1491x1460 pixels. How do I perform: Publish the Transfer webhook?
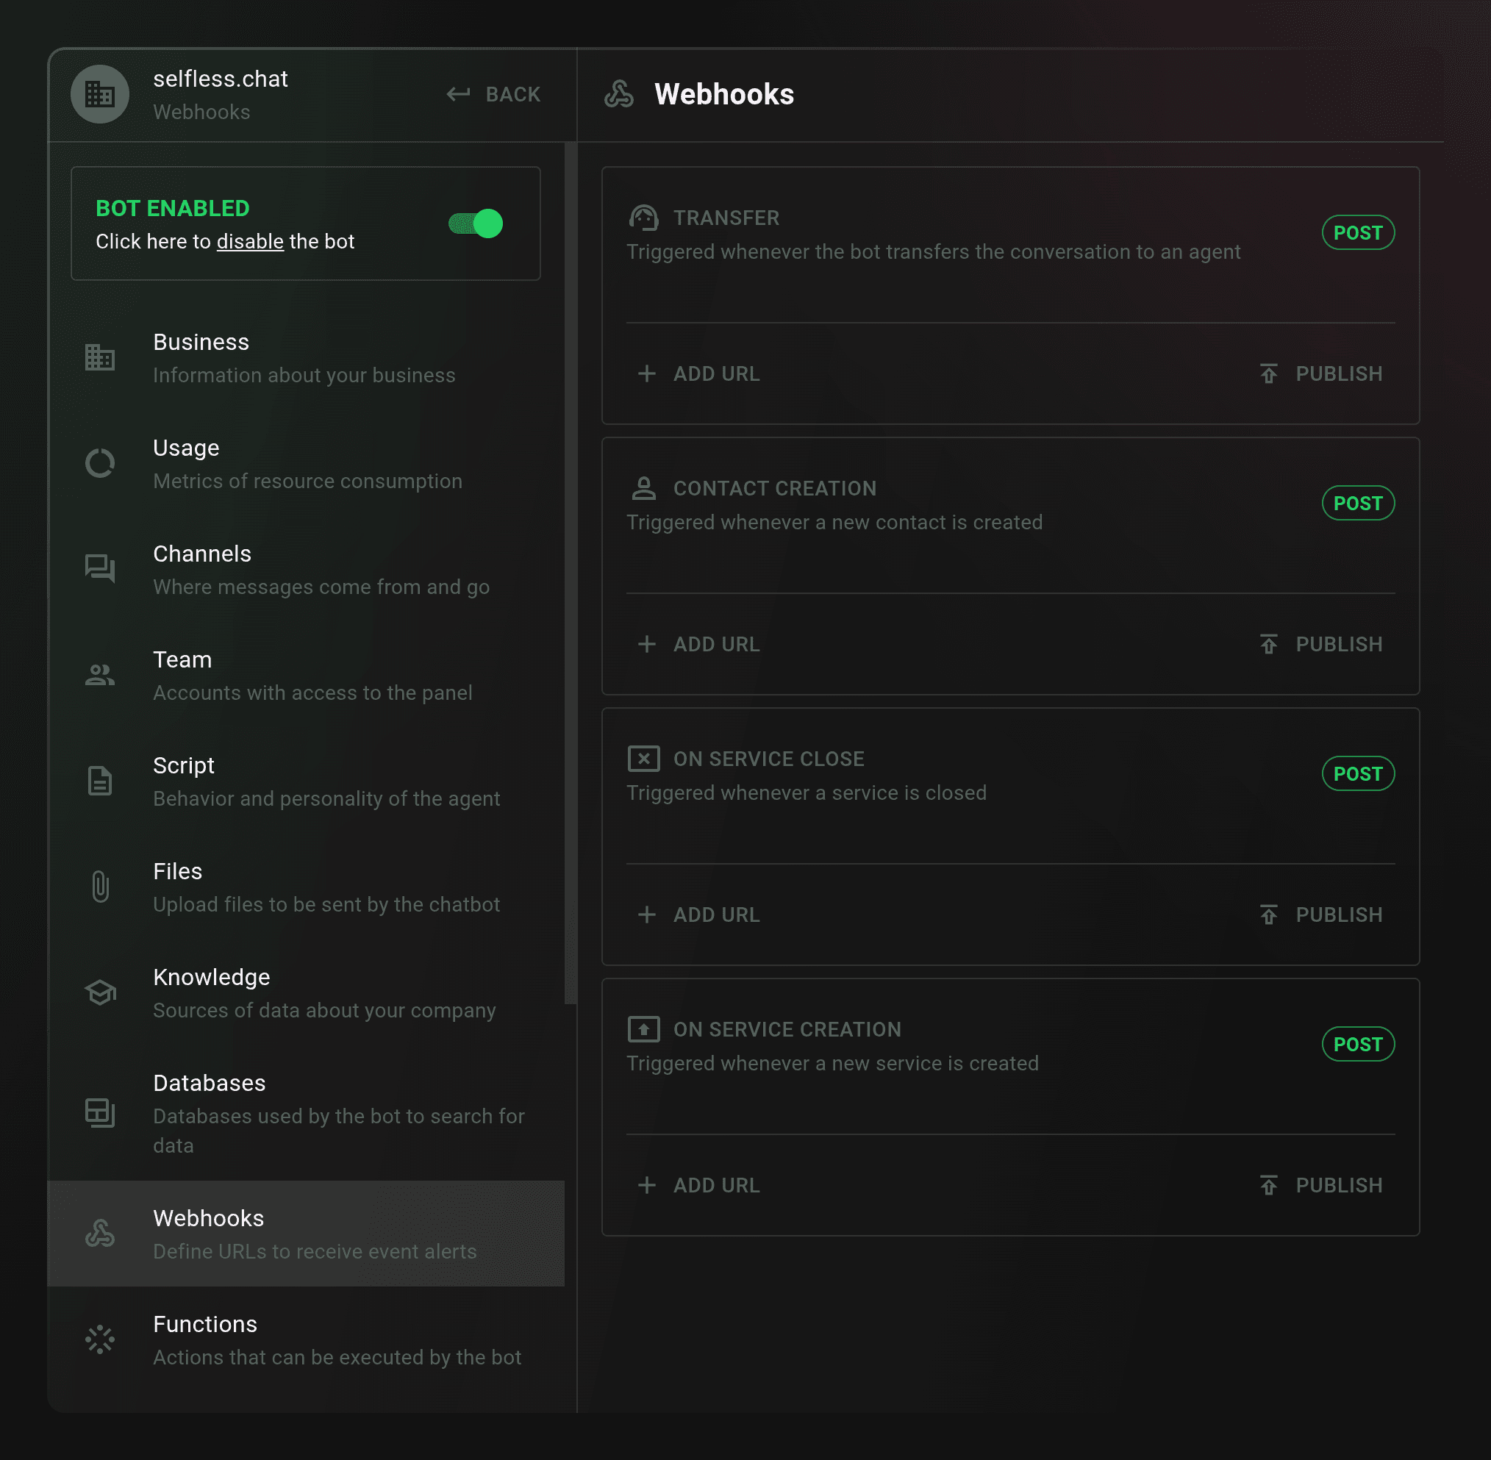[x=1320, y=373]
